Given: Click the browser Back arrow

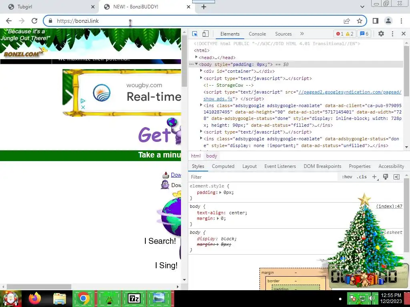Looking at the screenshot, I should (x=9, y=21).
